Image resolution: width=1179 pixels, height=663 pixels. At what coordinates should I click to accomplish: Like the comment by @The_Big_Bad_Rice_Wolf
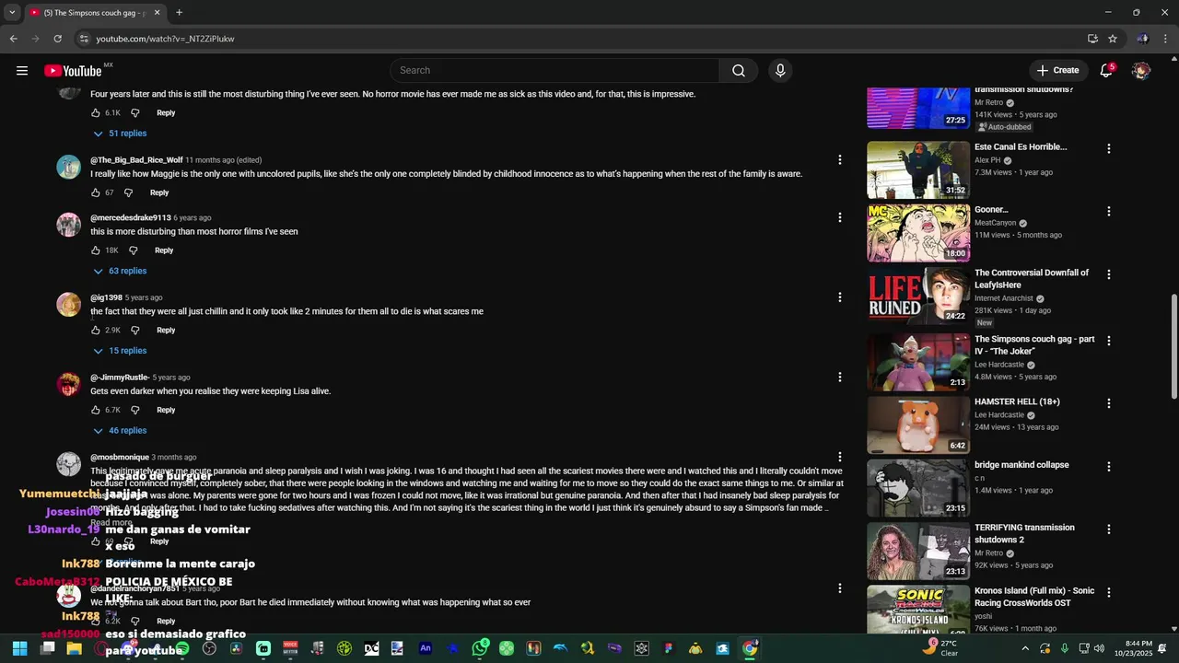click(x=95, y=192)
